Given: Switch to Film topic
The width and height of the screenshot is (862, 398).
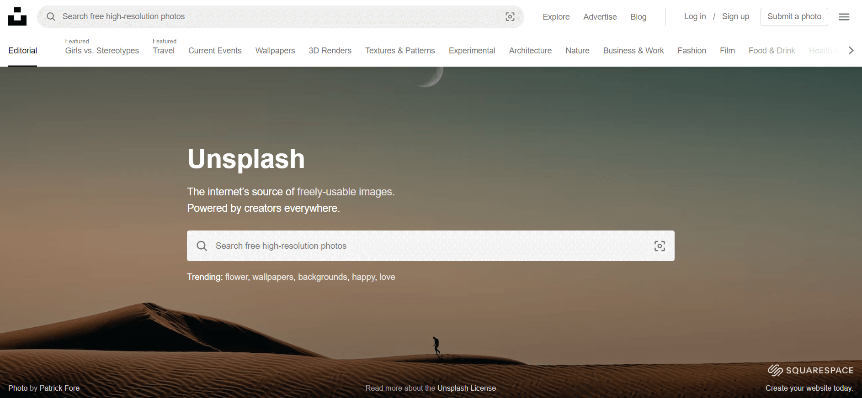Looking at the screenshot, I should pyautogui.click(x=727, y=51).
